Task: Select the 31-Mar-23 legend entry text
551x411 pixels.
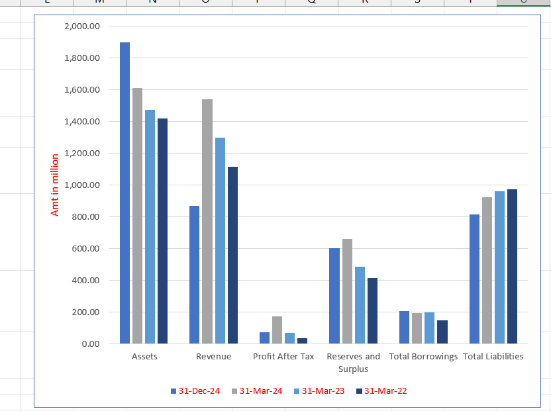Action: (x=323, y=391)
